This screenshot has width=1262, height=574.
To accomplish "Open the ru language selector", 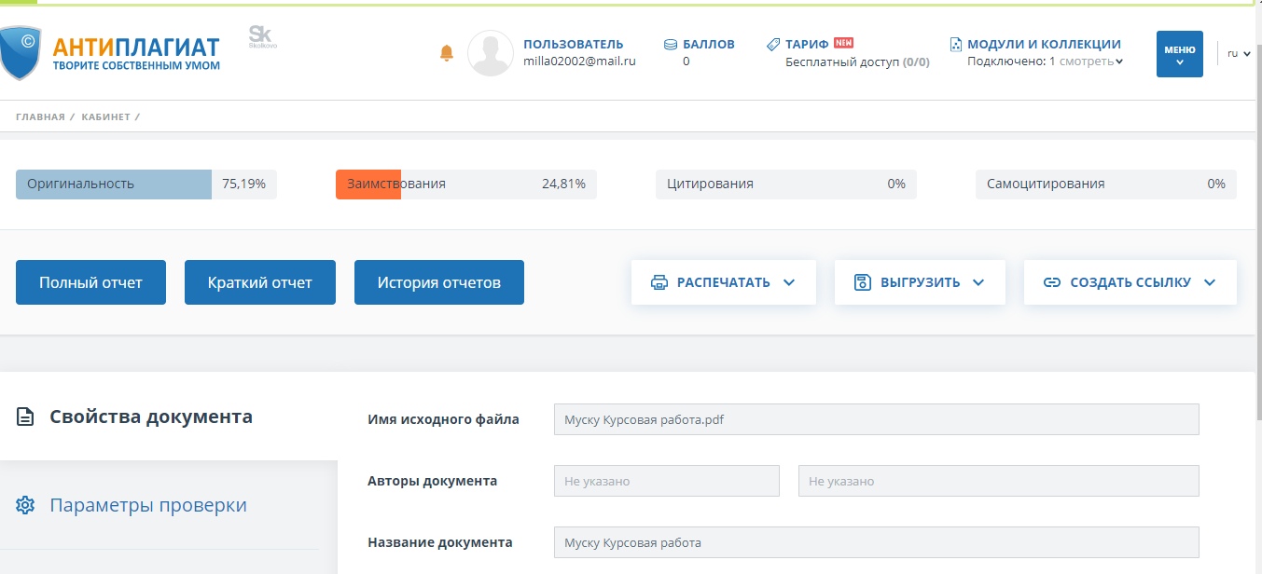I will click(1239, 54).
